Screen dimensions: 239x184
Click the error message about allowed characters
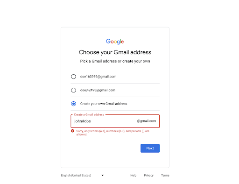113,133
